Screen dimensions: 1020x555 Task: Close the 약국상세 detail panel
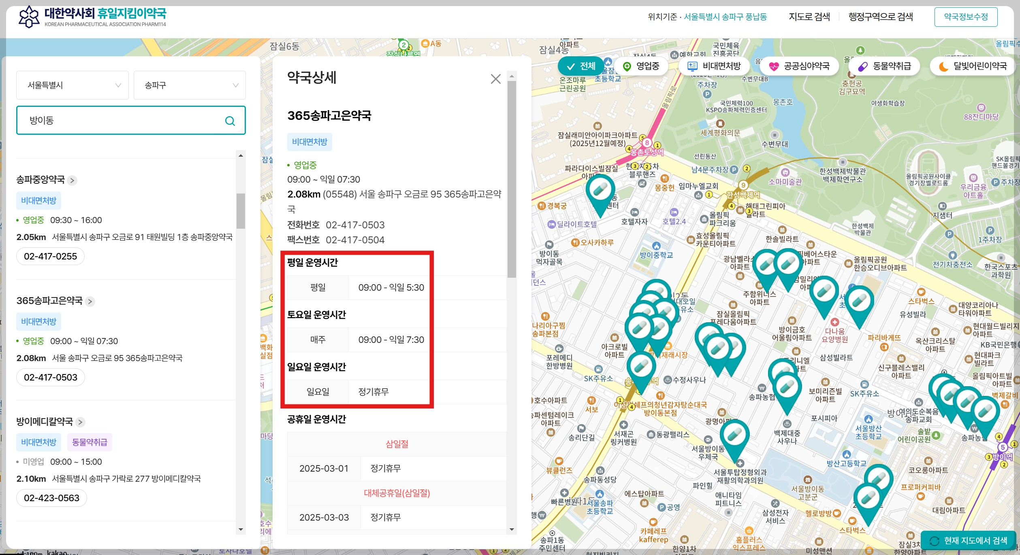tap(496, 79)
